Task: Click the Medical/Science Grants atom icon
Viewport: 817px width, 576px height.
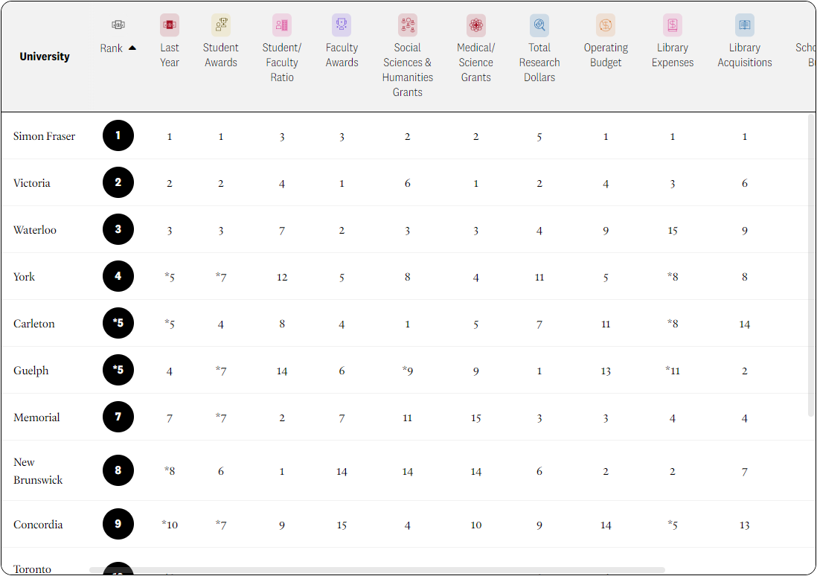Action: point(475,25)
